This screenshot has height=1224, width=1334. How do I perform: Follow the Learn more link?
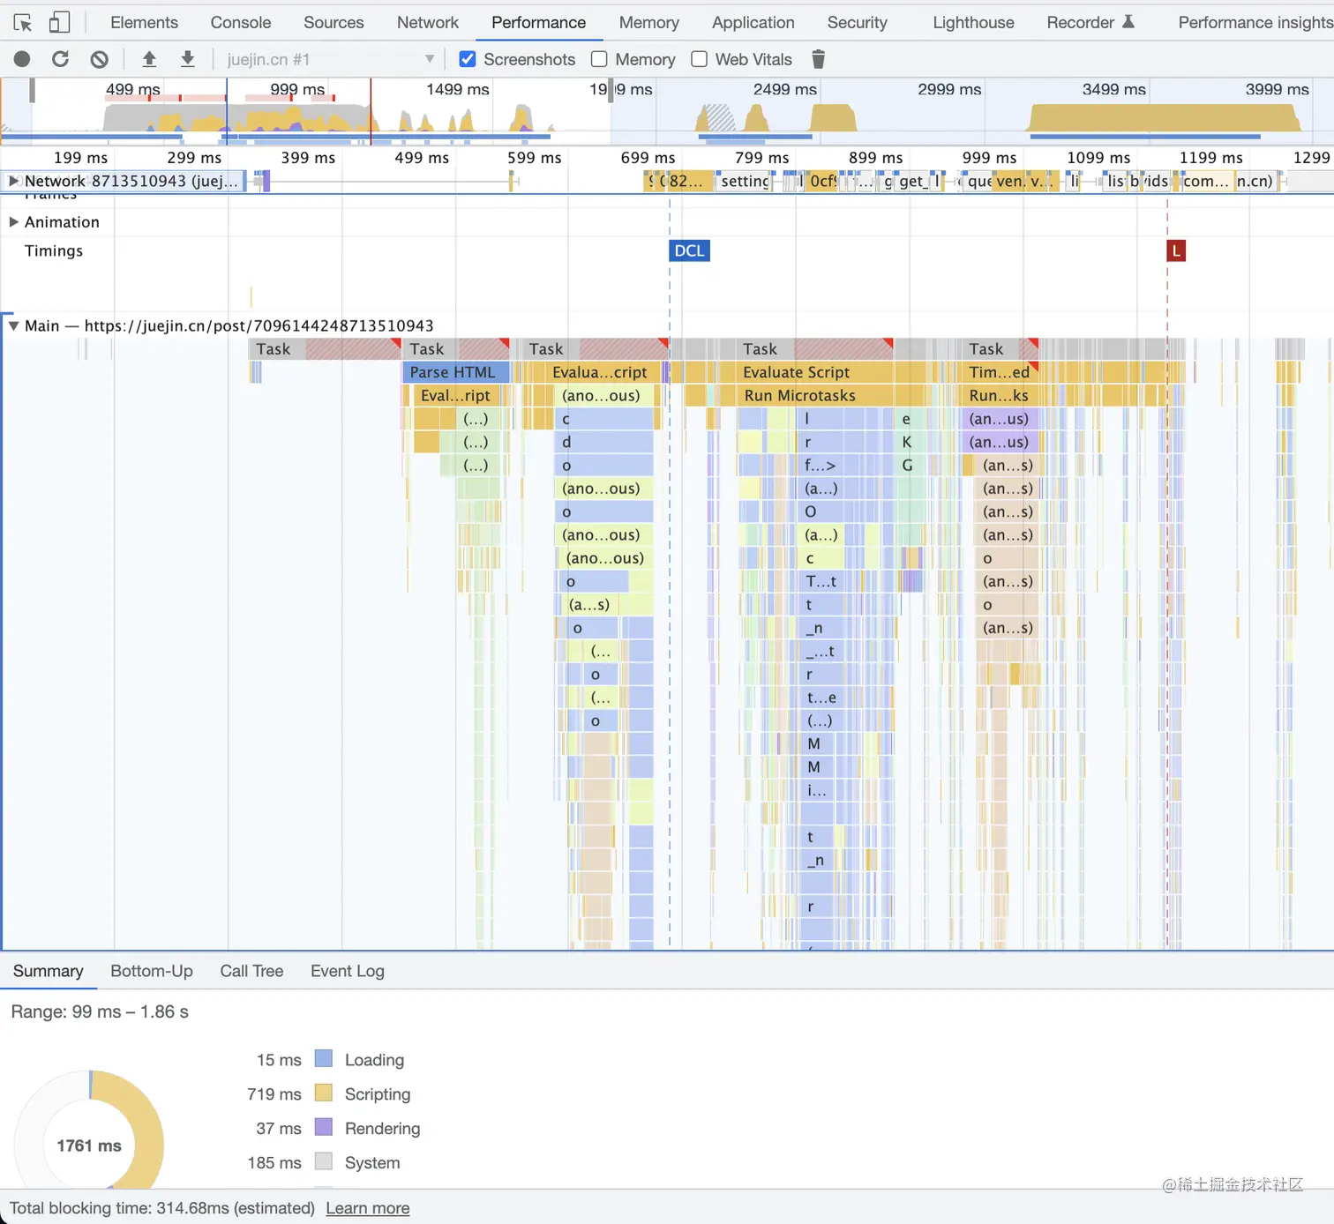point(368,1208)
